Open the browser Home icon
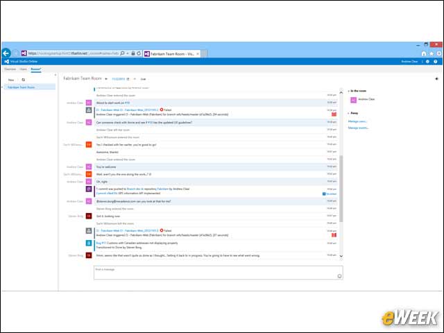The image size is (444, 333). (x=424, y=53)
